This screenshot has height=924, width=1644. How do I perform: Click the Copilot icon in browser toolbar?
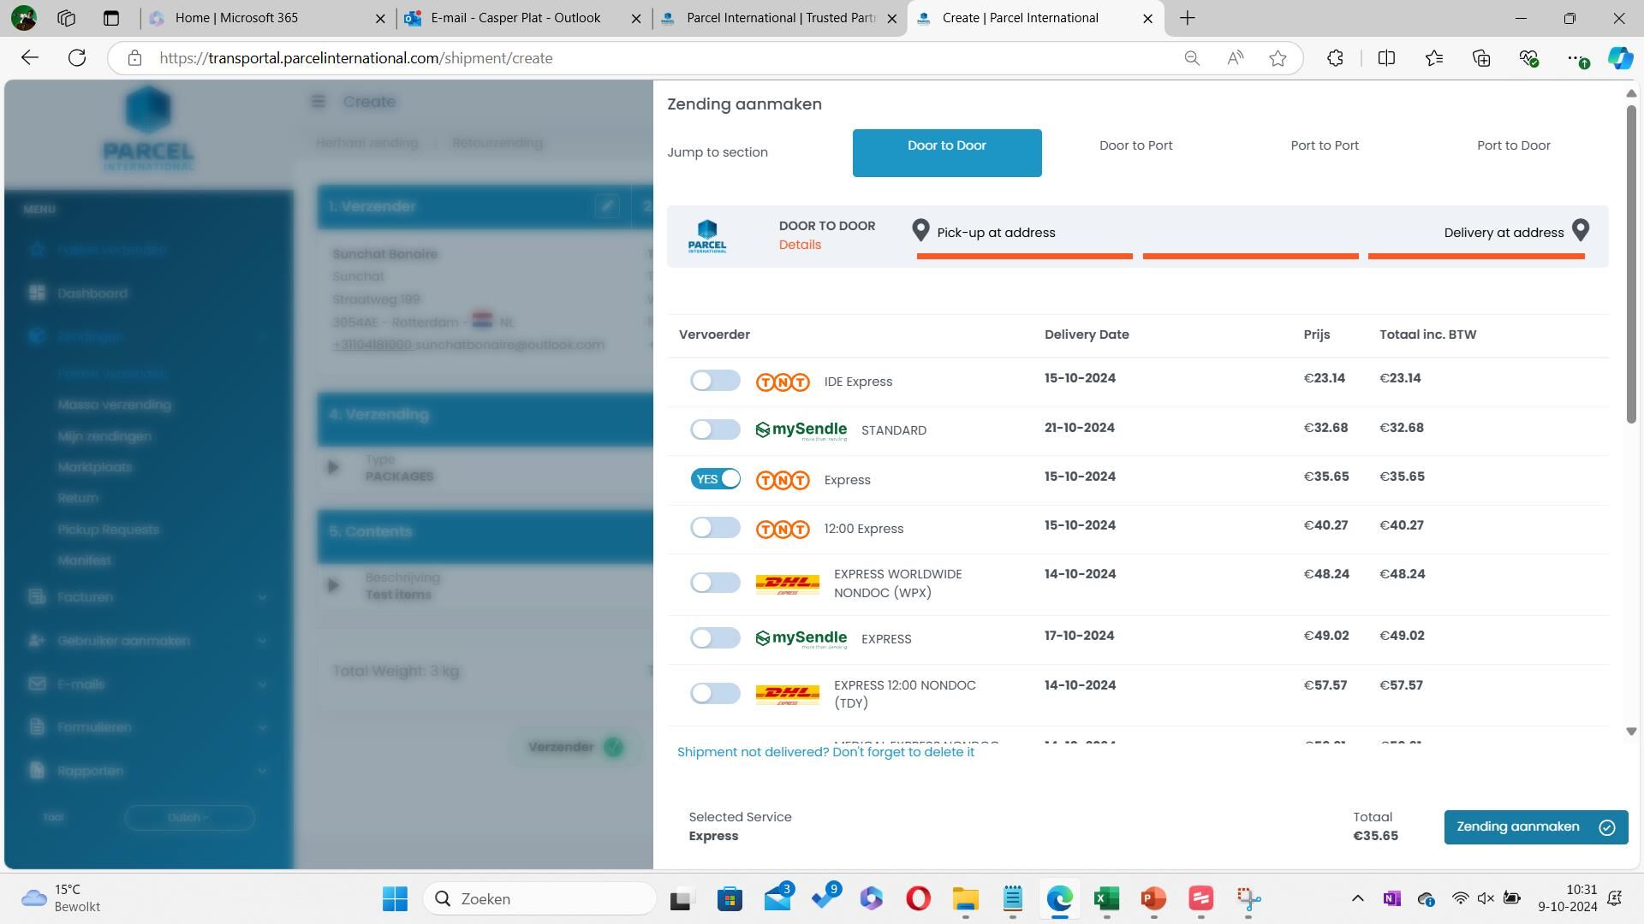tap(1618, 58)
